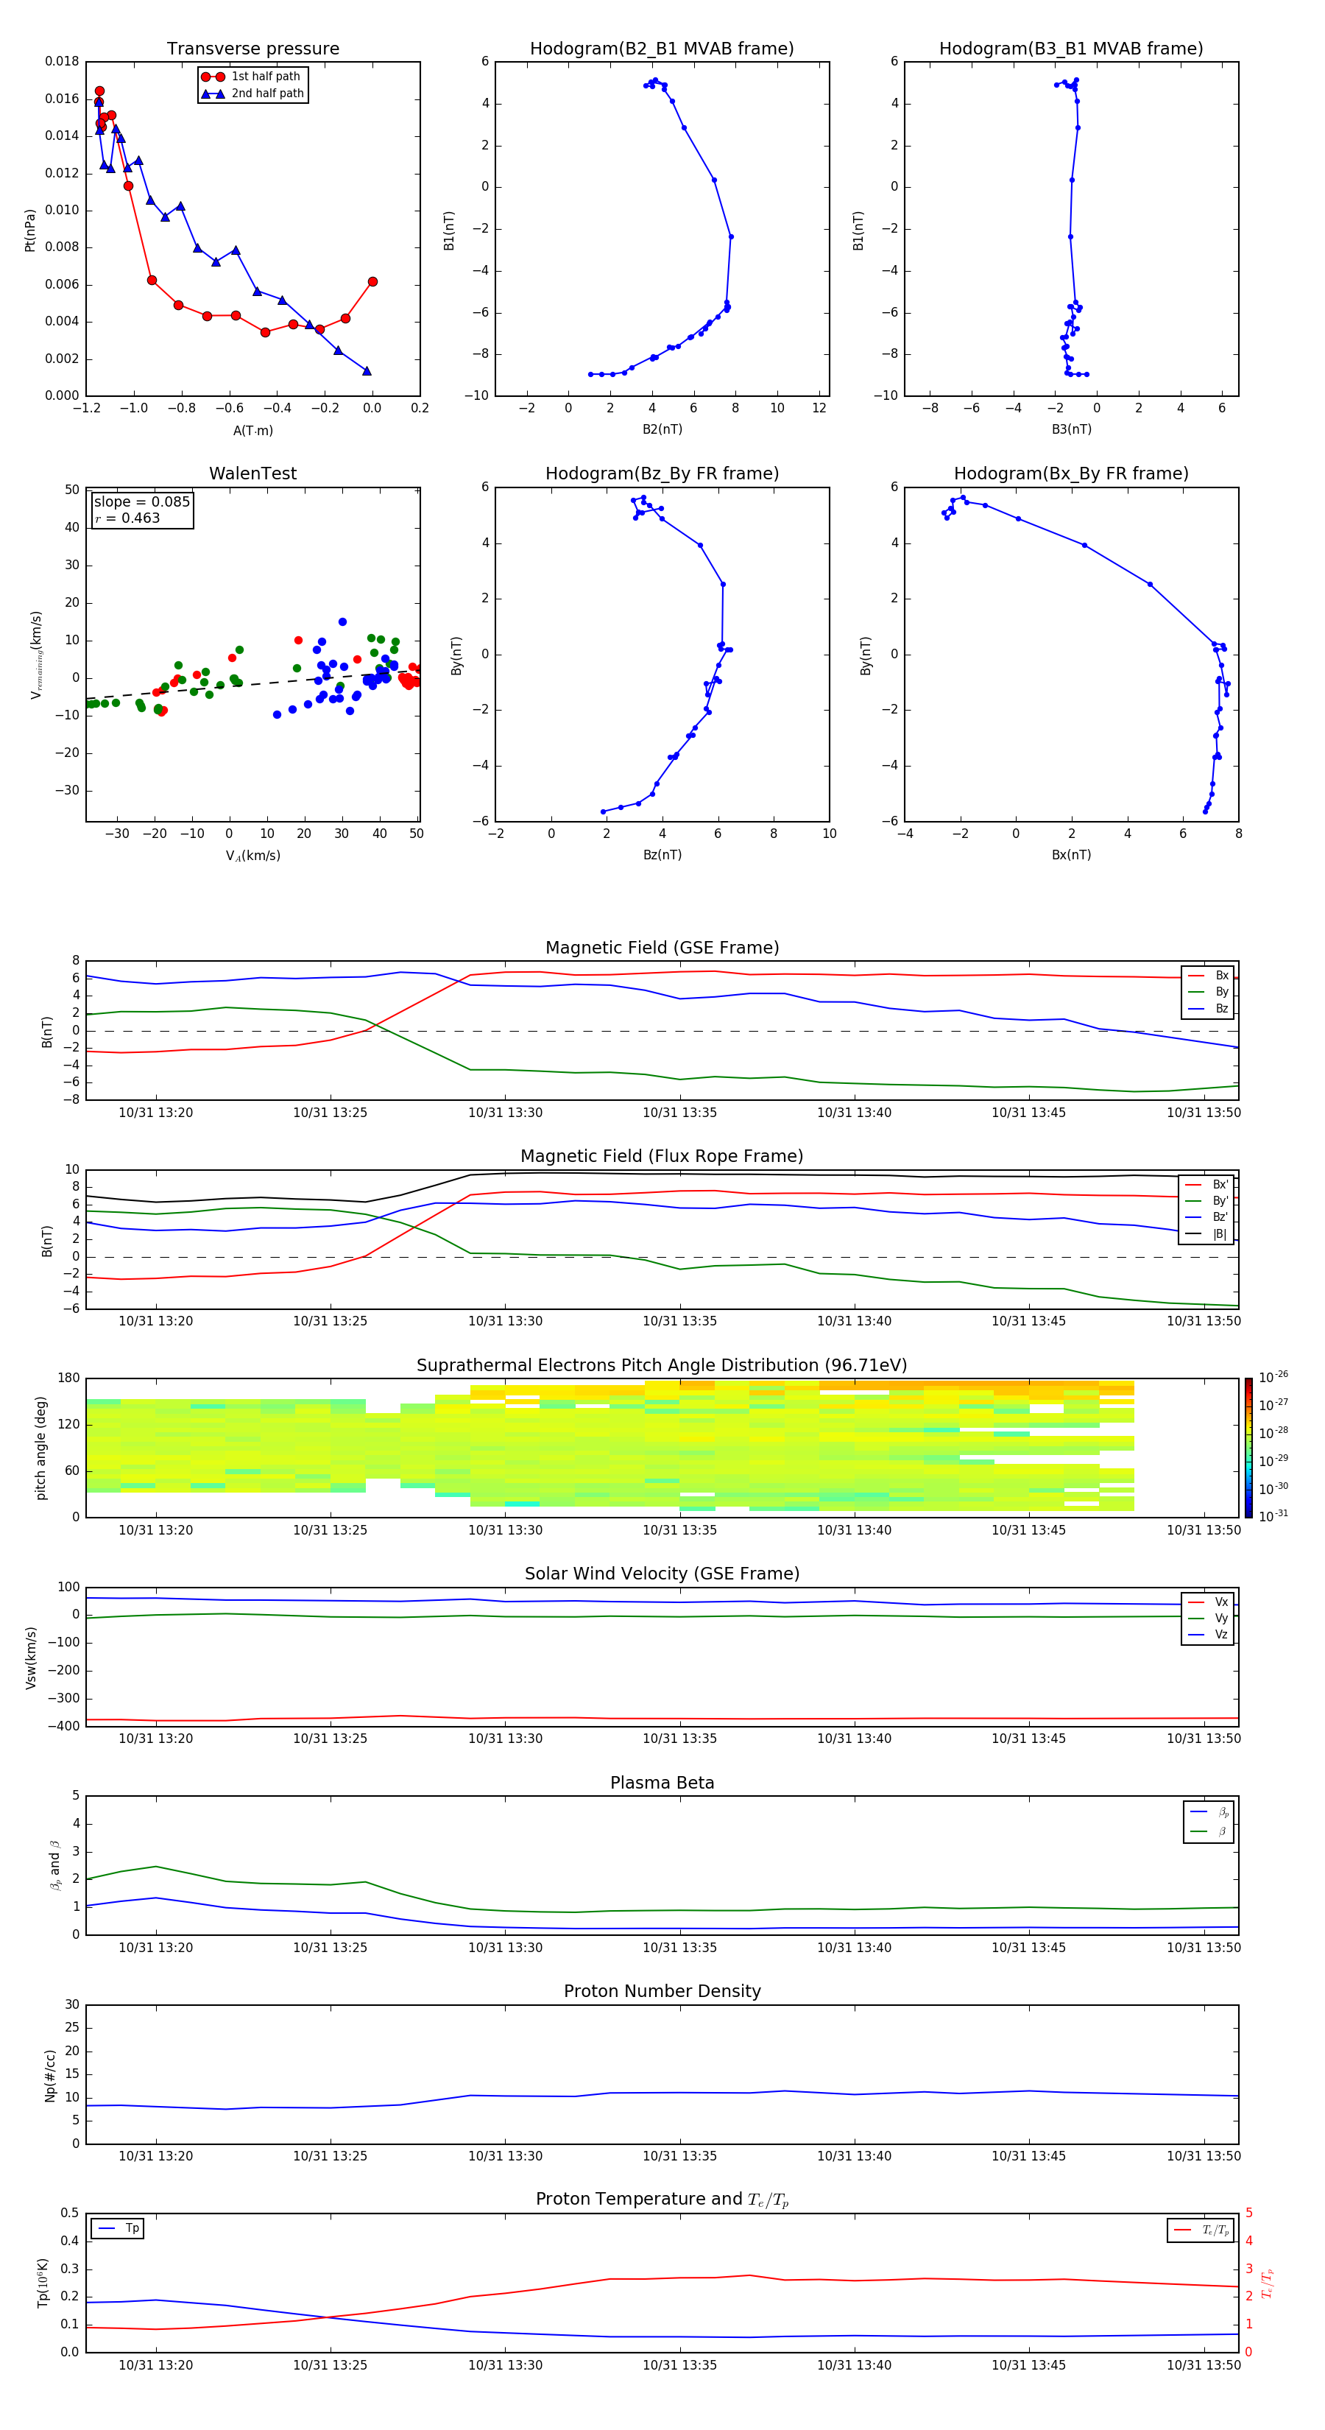Click the Bx entry in GSE legend

[1209, 976]
